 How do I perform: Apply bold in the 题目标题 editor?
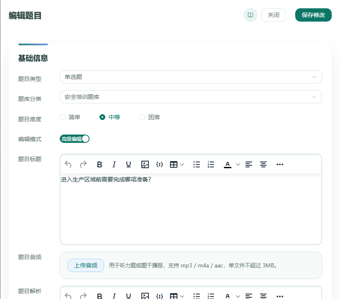click(100, 164)
